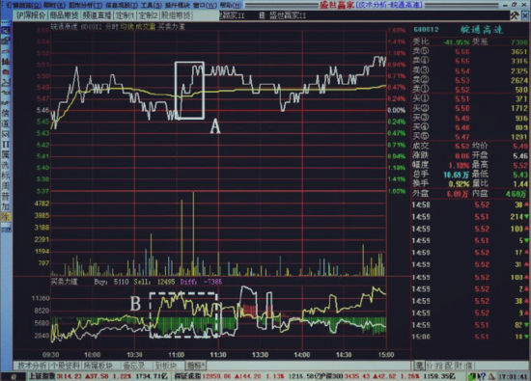
Task: Click the 买卖力道 indicator title
Action: point(65,282)
